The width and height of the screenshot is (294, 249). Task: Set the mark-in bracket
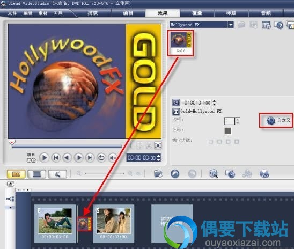[131, 145]
